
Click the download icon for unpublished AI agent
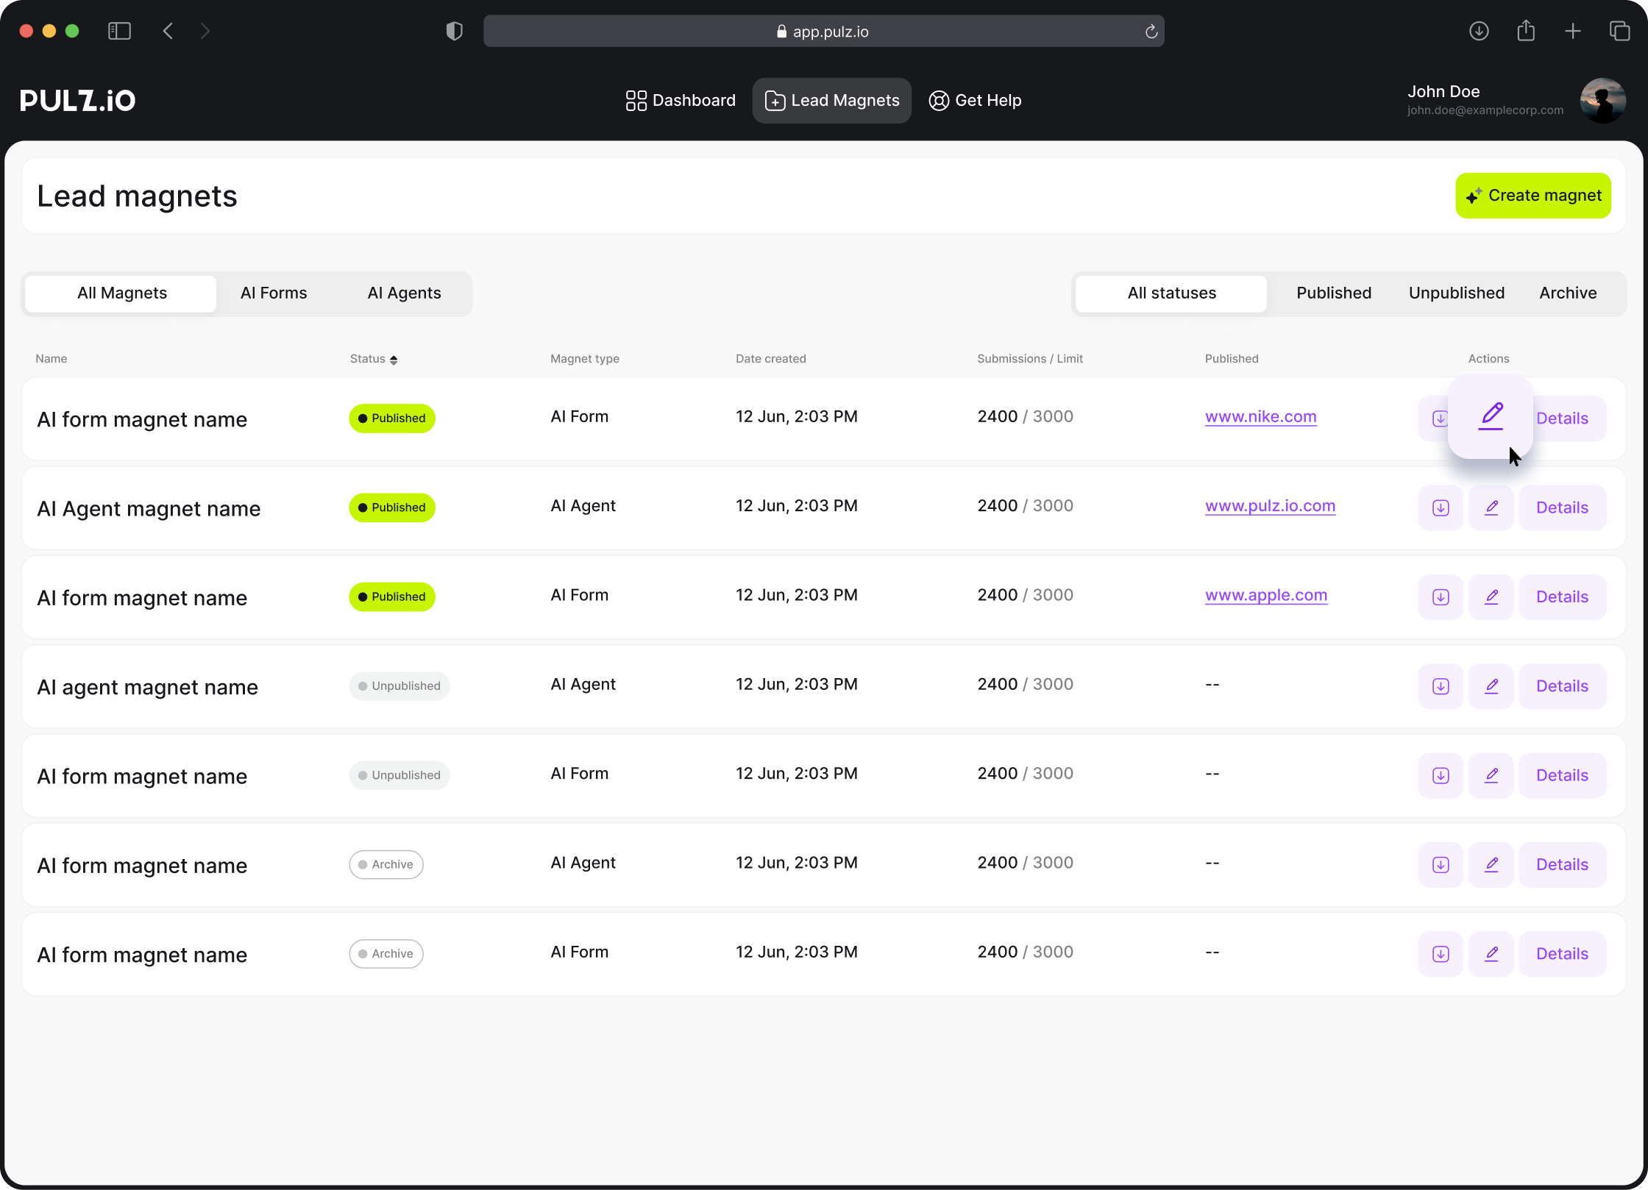[1441, 685]
